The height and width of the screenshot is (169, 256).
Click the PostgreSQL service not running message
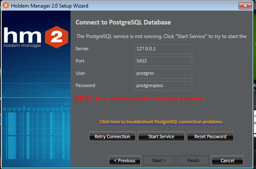point(161,36)
